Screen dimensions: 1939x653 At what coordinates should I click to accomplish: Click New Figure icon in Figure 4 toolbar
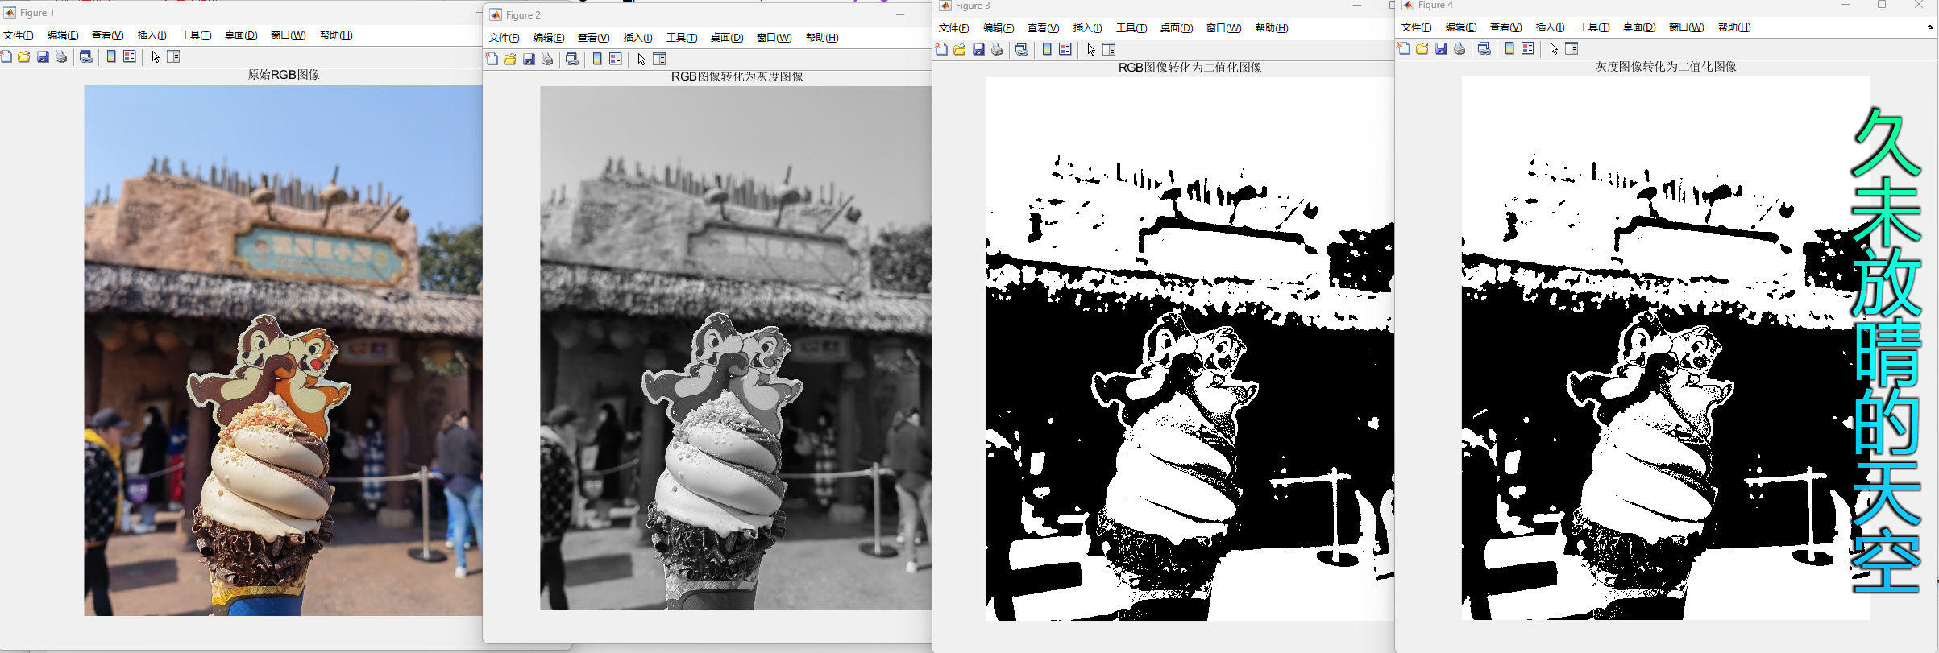(x=1404, y=49)
